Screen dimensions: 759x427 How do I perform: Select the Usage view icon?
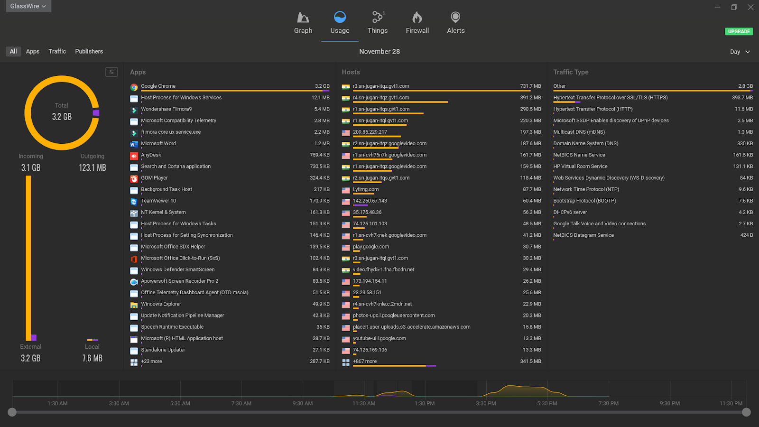[x=340, y=18]
